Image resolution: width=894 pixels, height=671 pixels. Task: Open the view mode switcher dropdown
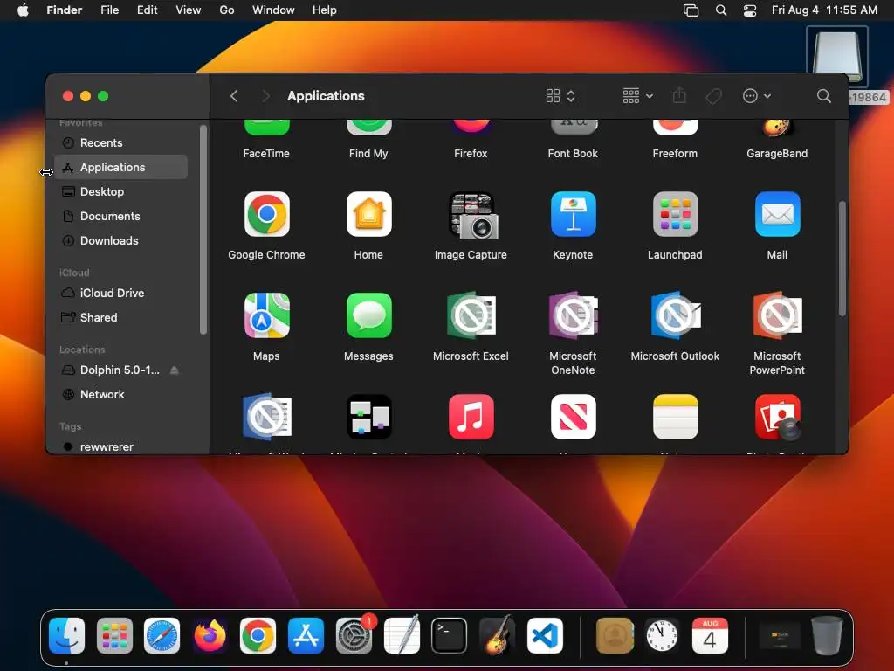click(560, 96)
